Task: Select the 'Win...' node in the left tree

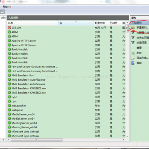Action: [3, 18]
